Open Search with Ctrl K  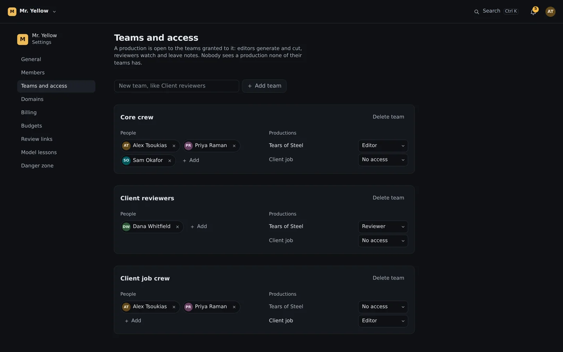pyautogui.click(x=496, y=11)
